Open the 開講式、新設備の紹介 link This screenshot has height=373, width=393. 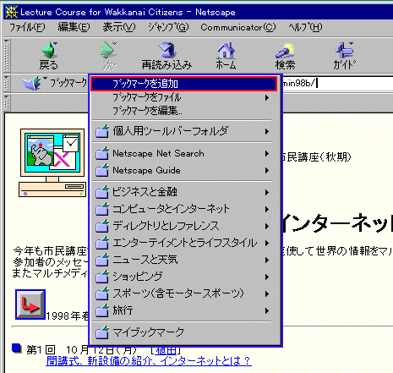point(149,360)
